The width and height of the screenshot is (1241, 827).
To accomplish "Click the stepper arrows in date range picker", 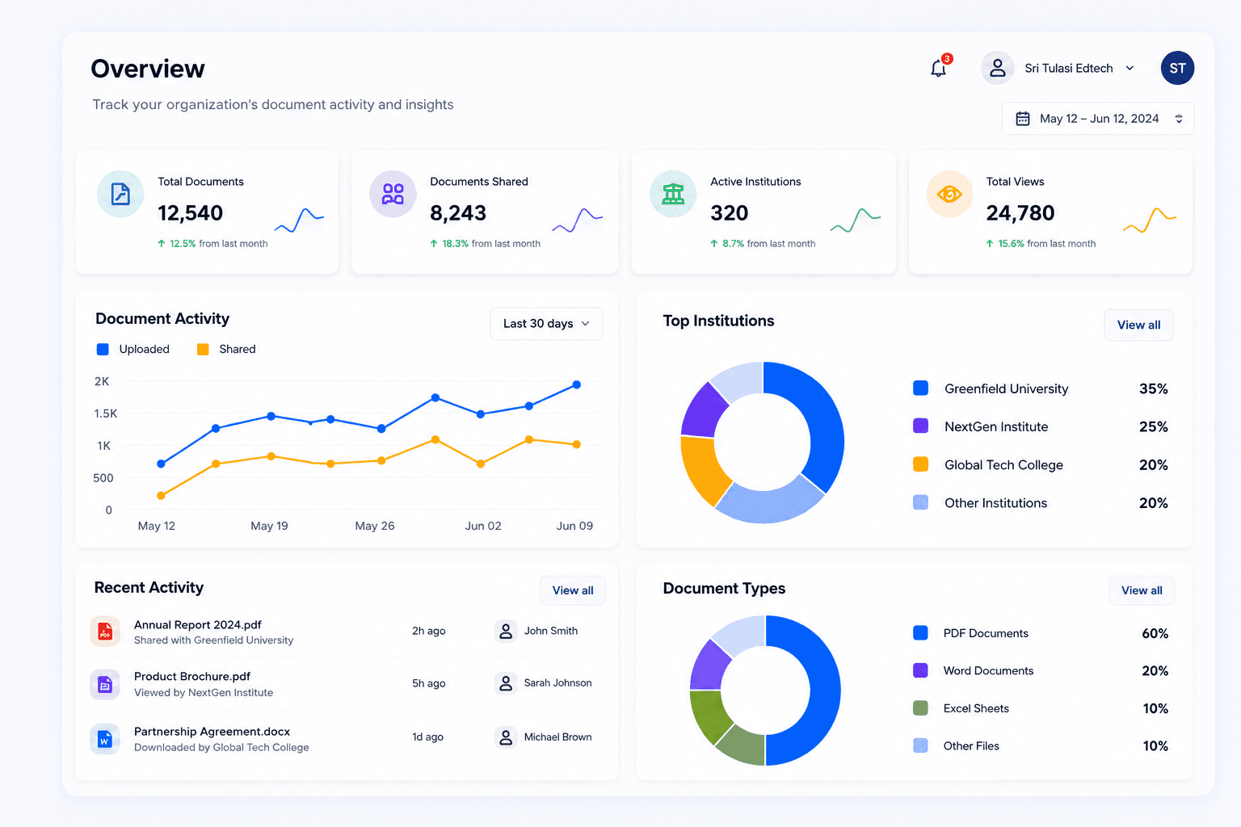I will click(1179, 119).
